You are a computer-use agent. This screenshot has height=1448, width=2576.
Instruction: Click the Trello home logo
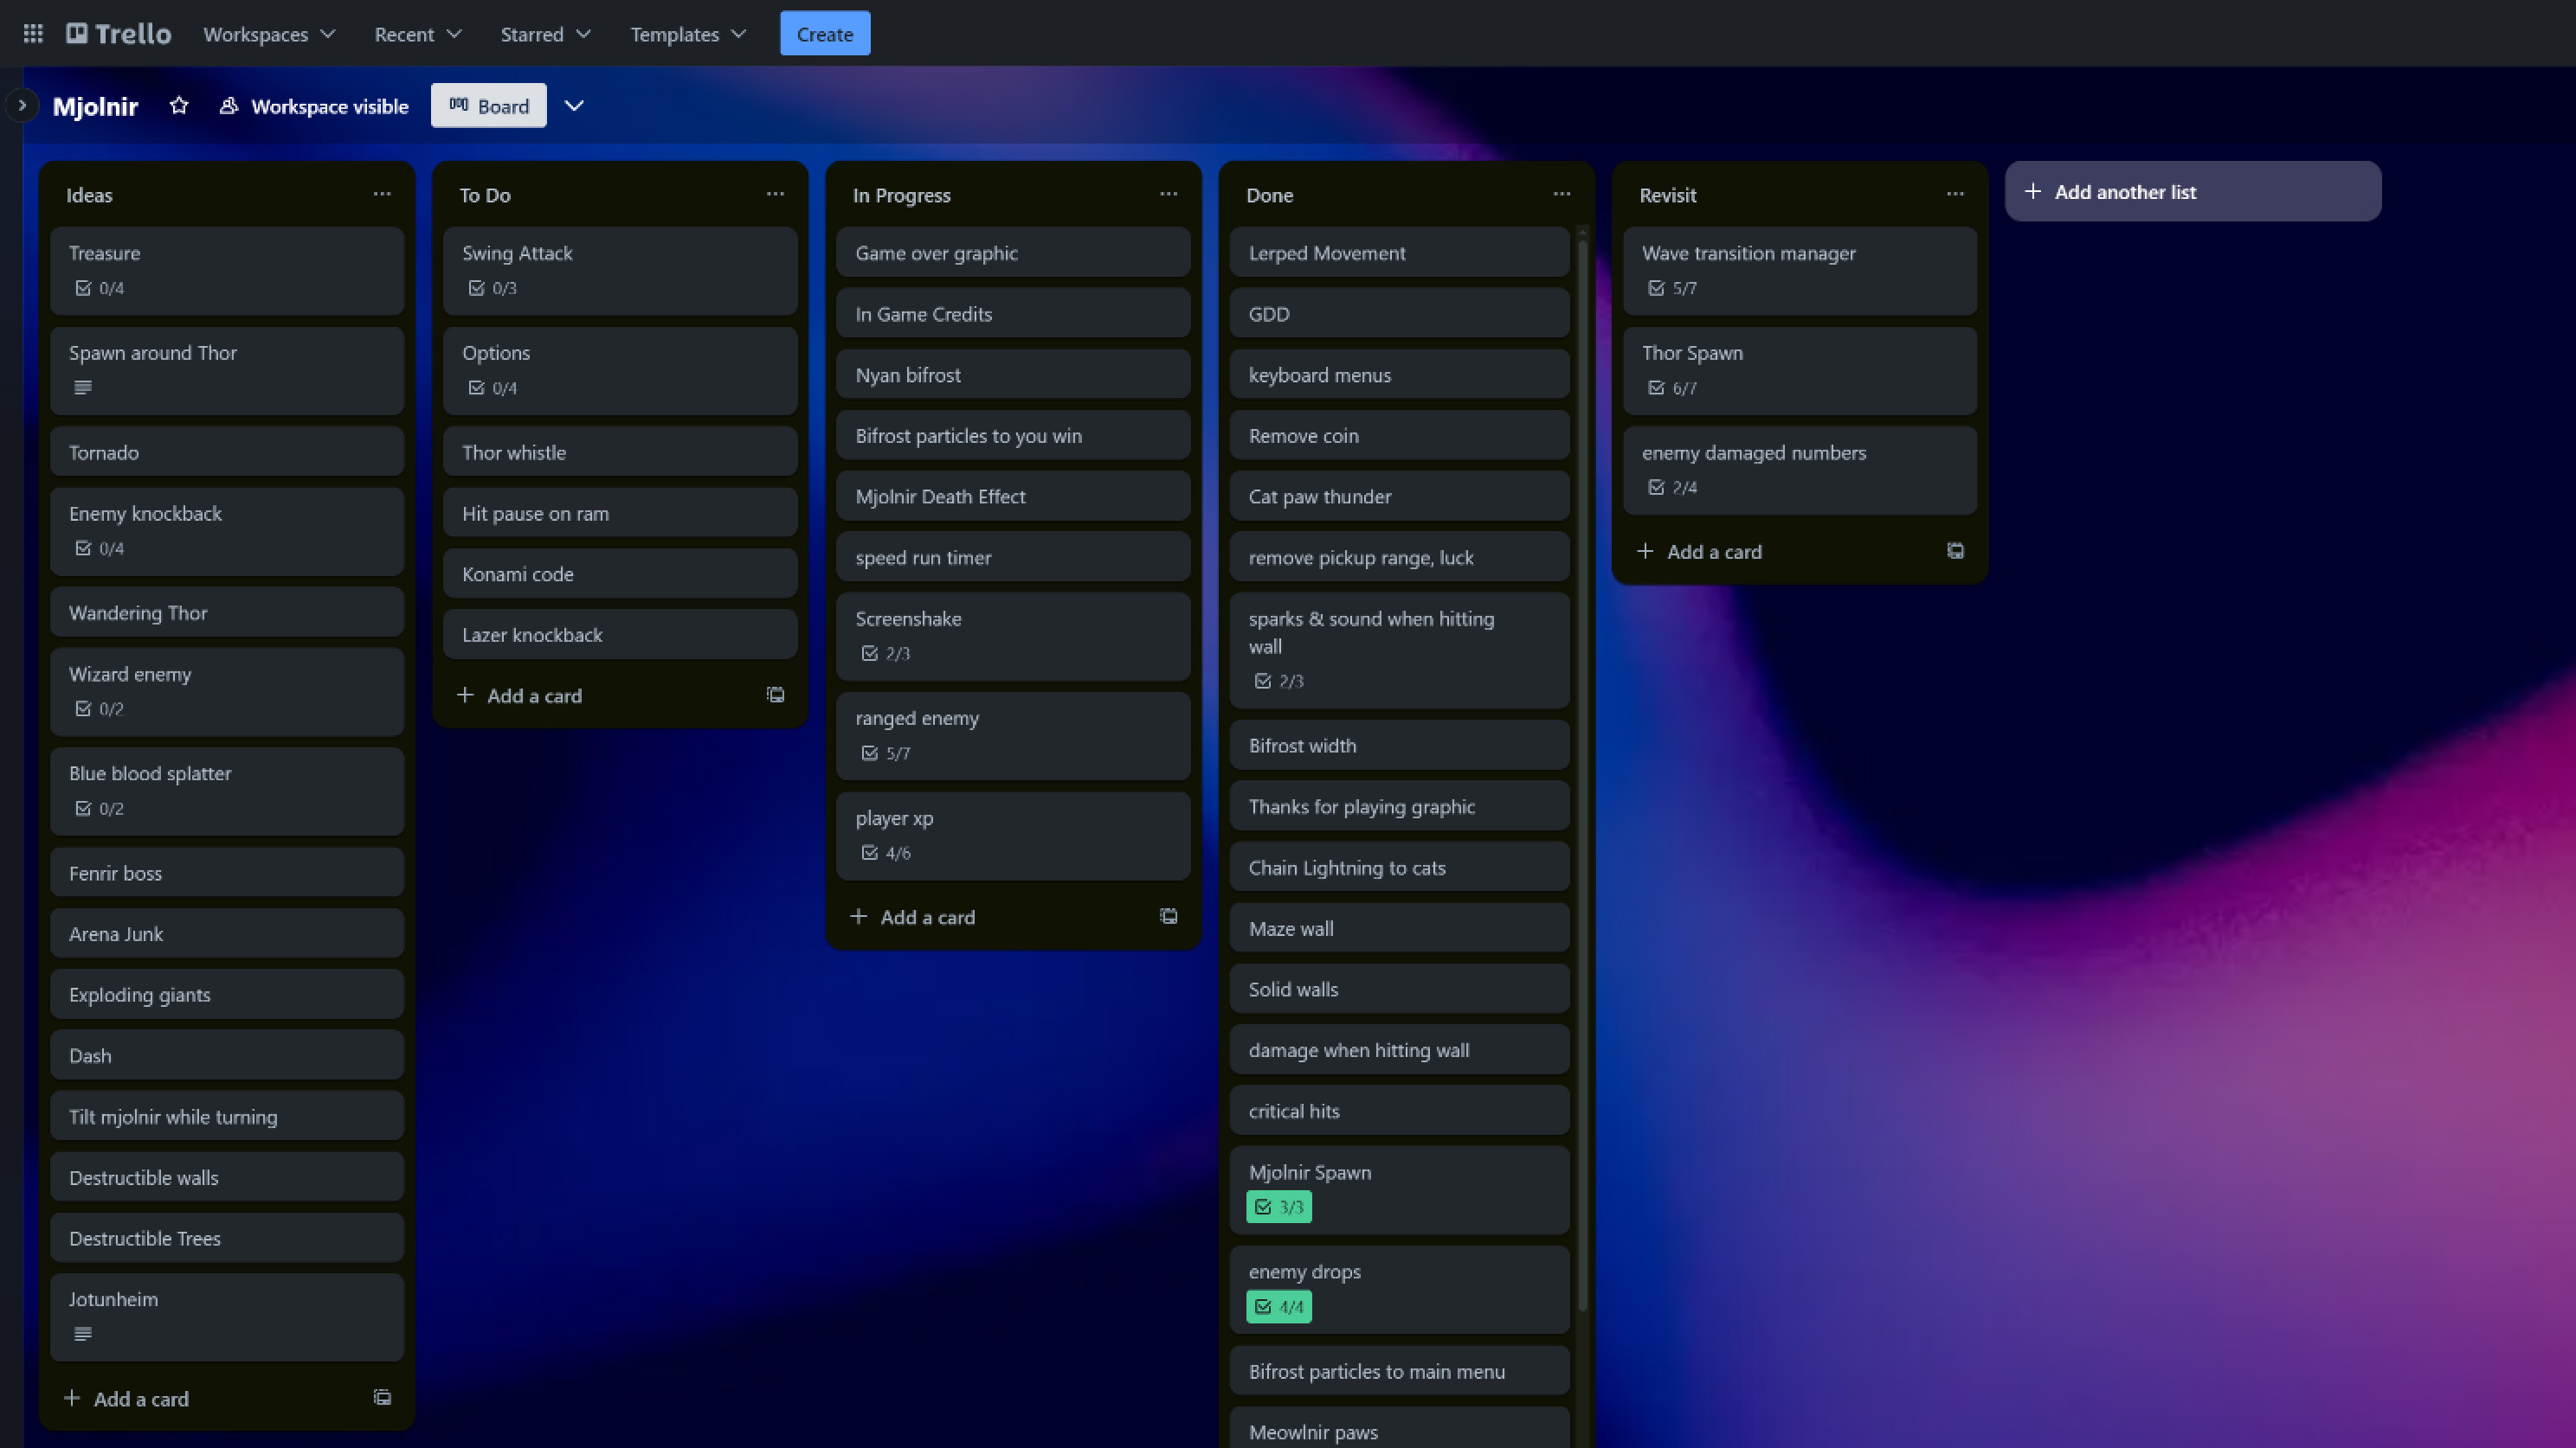[119, 34]
